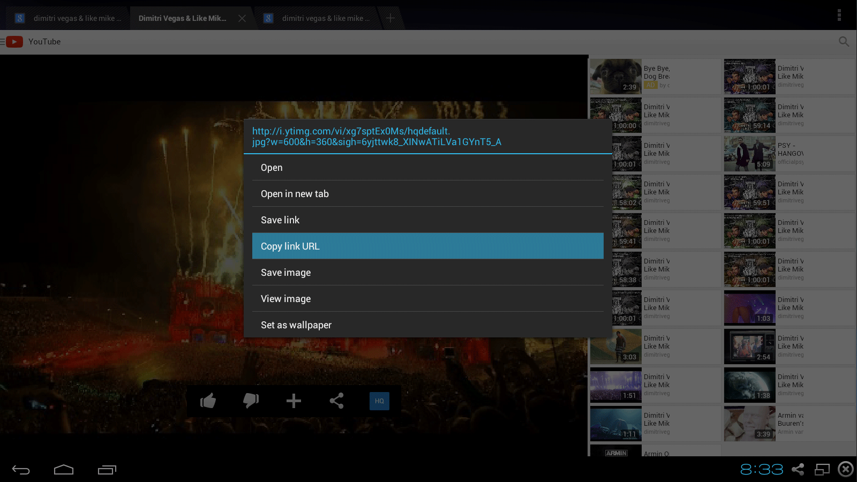Open the ARMIN thumbnail at list bottom

616,450
